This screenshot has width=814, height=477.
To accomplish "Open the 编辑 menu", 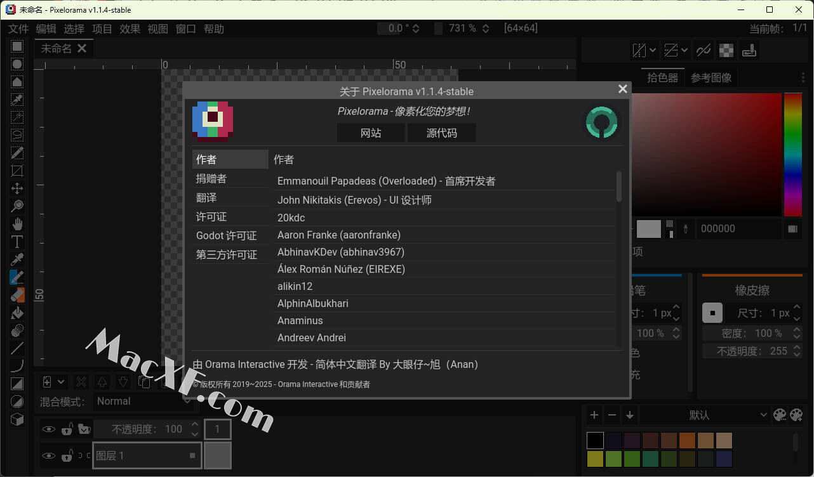I will pyautogui.click(x=46, y=29).
